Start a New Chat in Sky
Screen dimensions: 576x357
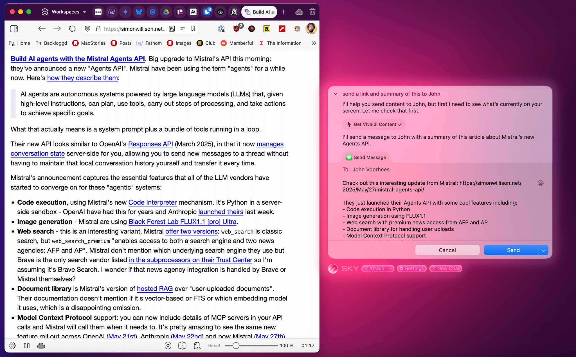445,268
